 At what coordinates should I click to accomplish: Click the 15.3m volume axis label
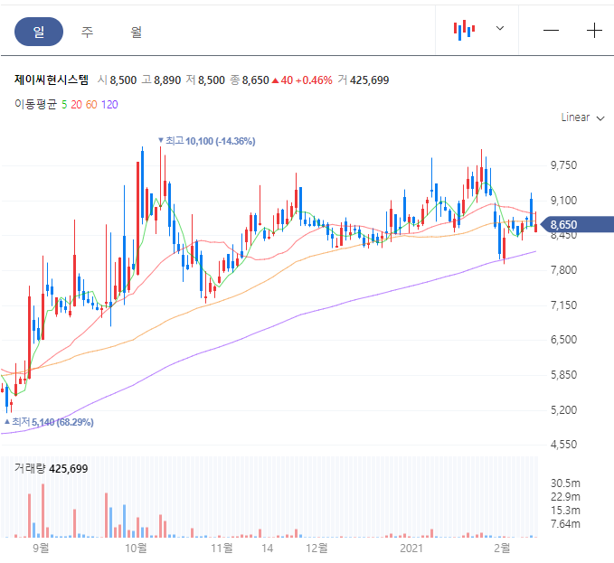[x=565, y=511]
